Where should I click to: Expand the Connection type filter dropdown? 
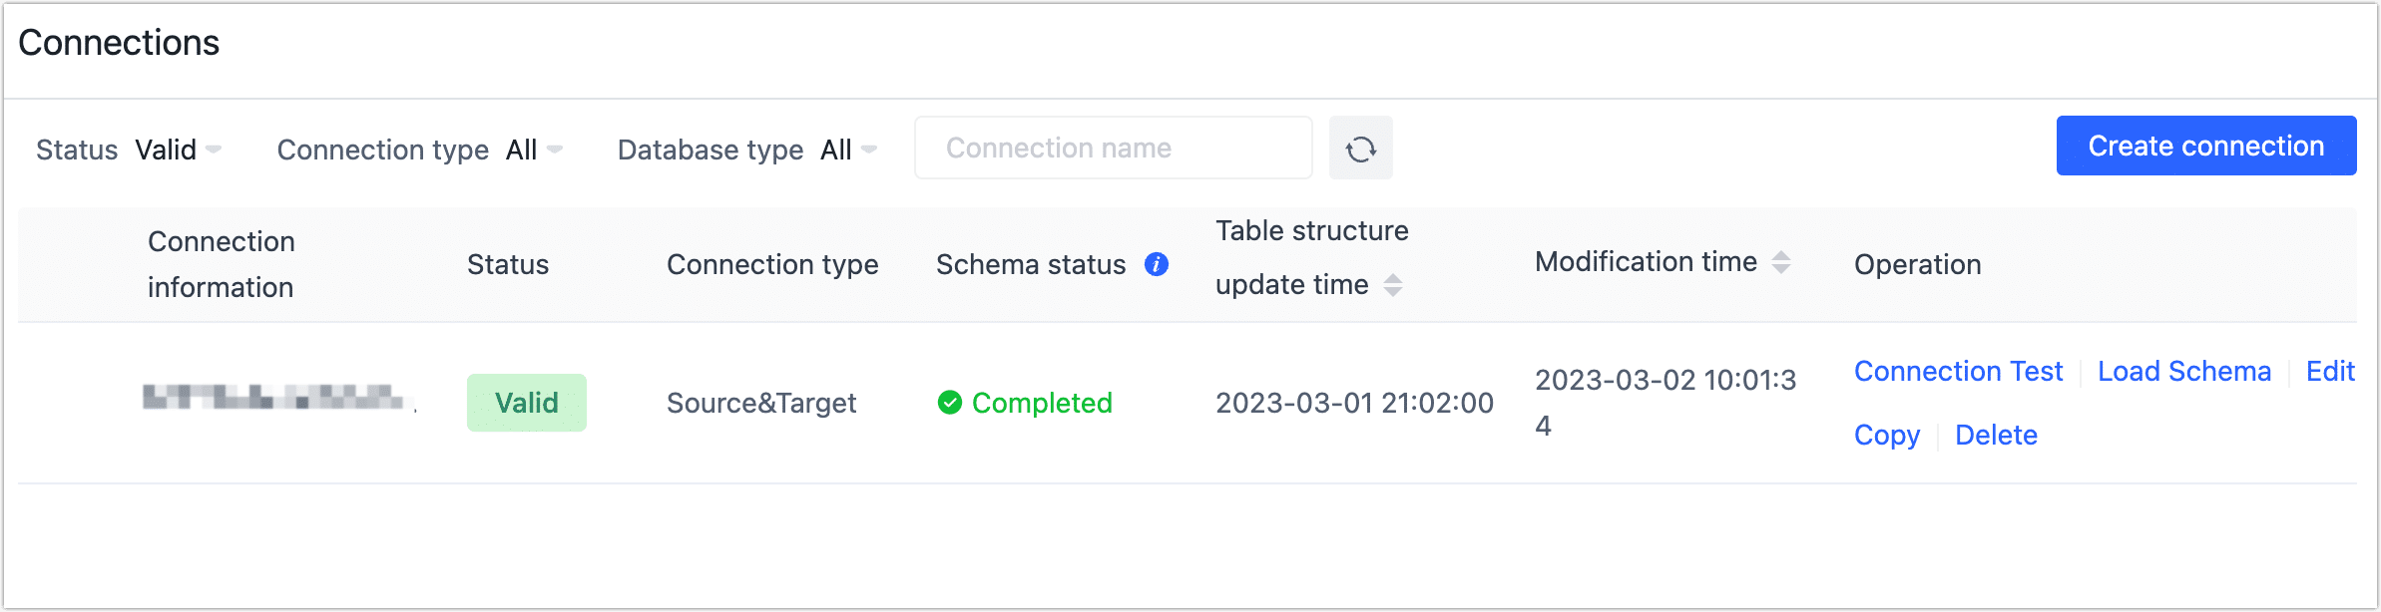(x=534, y=150)
